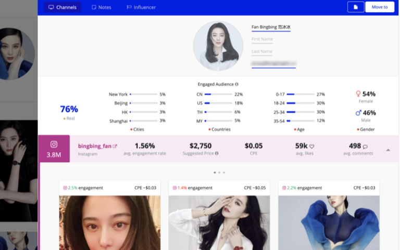Click the comment bubble icon next to 498
Viewport: 400px width, 250px height.
[365, 147]
